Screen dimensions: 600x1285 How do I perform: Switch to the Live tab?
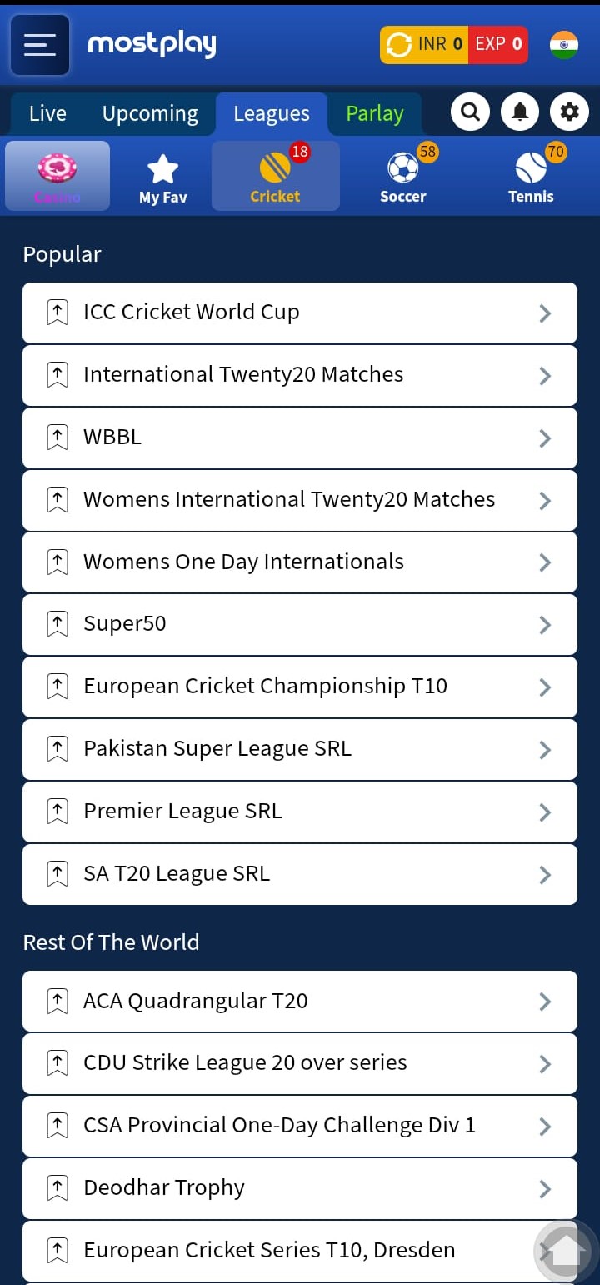pyautogui.click(x=47, y=113)
